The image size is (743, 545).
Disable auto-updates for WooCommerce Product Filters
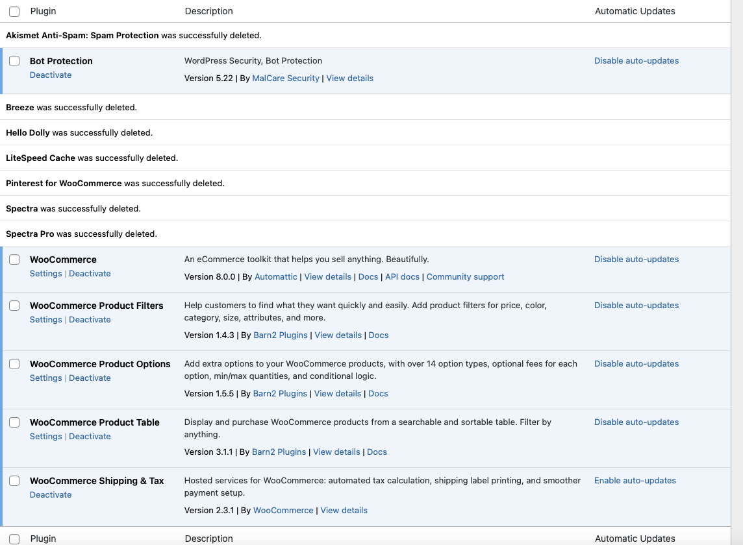coord(636,306)
